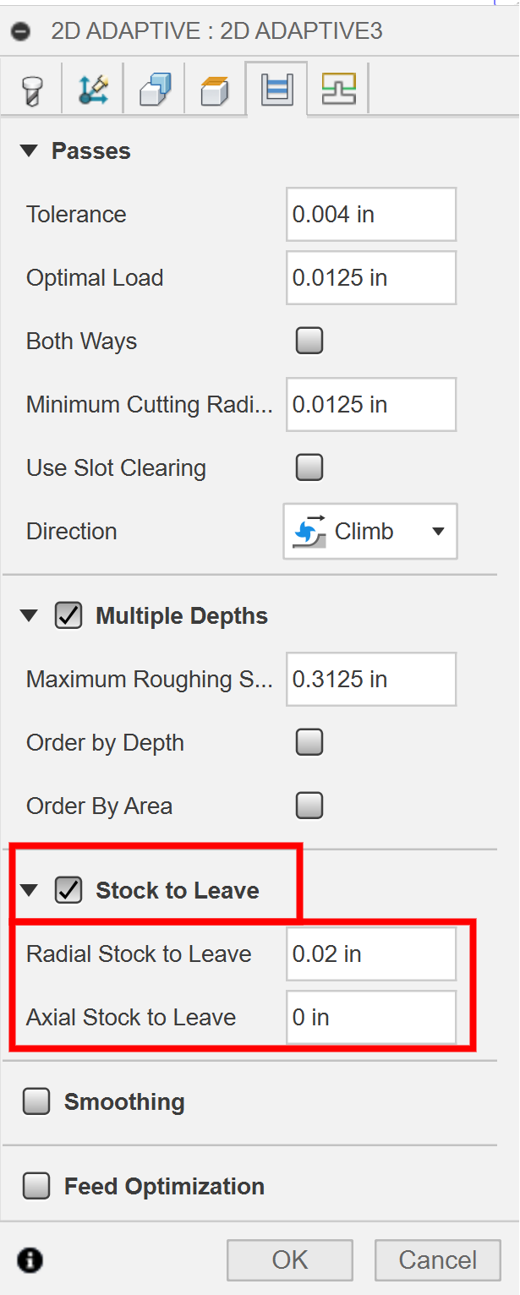Open the Direction dropdown arrow
This screenshot has height=1295, width=520.
point(438,532)
